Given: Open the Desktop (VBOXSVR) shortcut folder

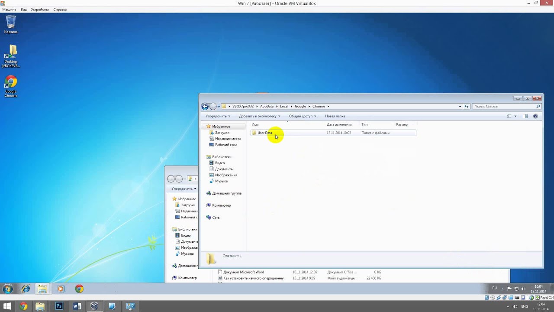Looking at the screenshot, I should pyautogui.click(x=11, y=56).
